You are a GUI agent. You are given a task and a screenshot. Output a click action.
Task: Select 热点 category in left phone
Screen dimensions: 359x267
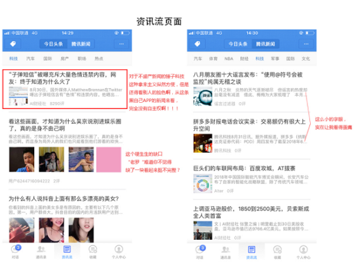click(x=99, y=59)
